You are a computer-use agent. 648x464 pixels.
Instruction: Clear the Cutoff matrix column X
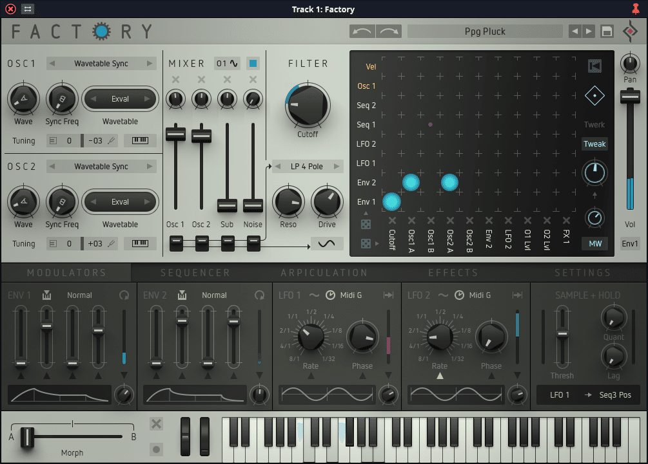point(392,221)
